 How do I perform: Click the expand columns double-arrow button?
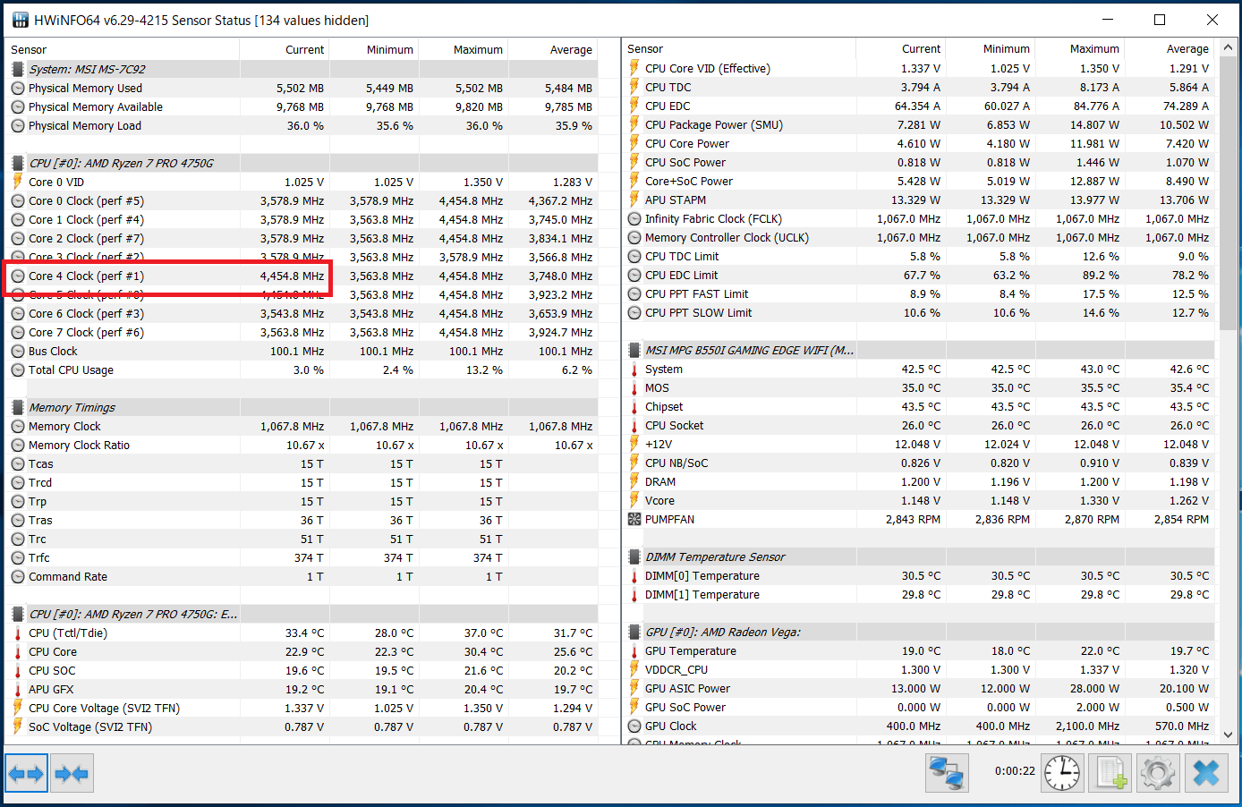26,774
